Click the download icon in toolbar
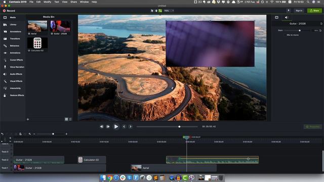The height and width of the screenshot is (182, 324). [x=288, y=11]
